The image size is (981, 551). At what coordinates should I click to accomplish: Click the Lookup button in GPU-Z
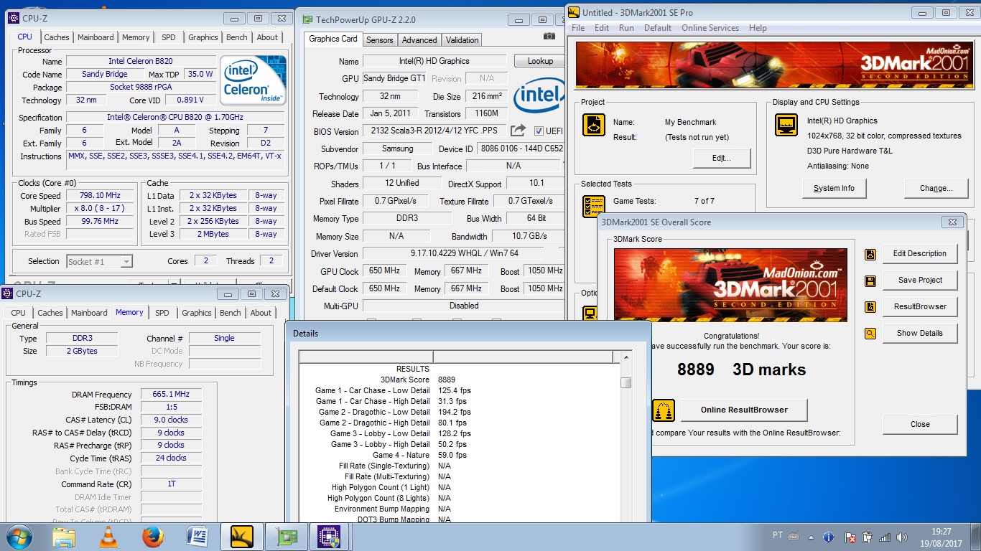pyautogui.click(x=540, y=61)
